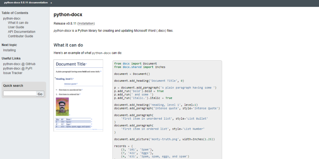
Task: Click the 'from docx.shared import Inches' line
Action: point(140,67)
